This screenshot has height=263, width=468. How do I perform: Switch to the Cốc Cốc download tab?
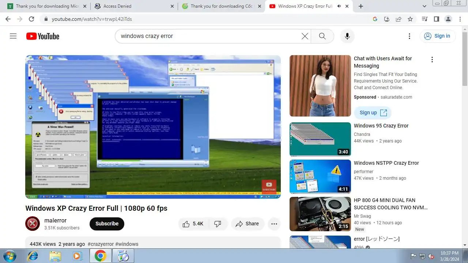click(221, 6)
